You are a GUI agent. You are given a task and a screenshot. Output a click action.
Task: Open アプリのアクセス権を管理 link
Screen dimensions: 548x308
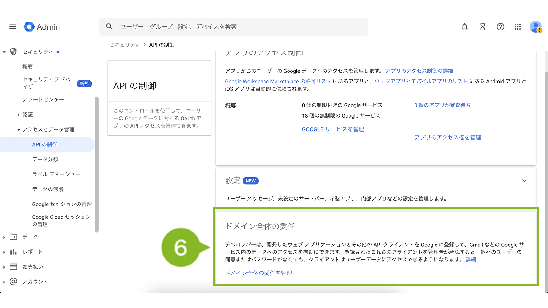click(x=448, y=137)
